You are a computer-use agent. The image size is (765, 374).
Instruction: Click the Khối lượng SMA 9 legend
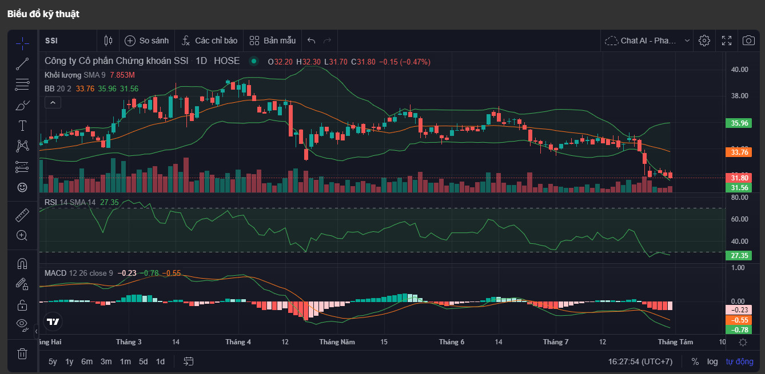[x=75, y=75]
